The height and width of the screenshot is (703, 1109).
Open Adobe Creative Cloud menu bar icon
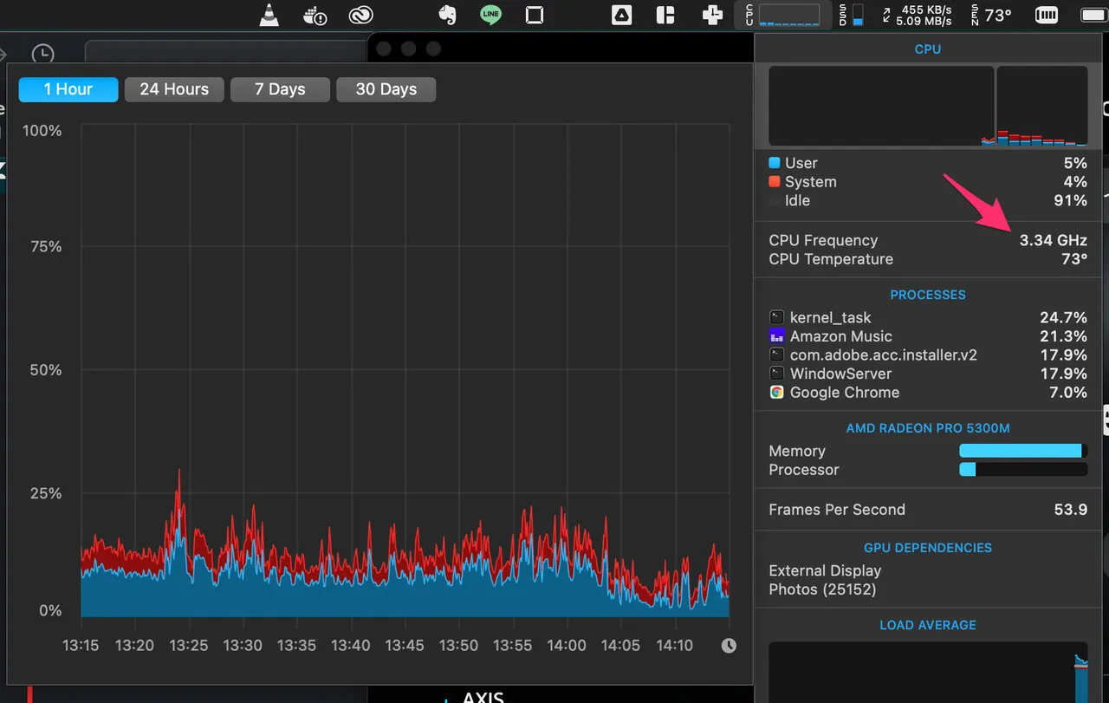click(x=360, y=15)
